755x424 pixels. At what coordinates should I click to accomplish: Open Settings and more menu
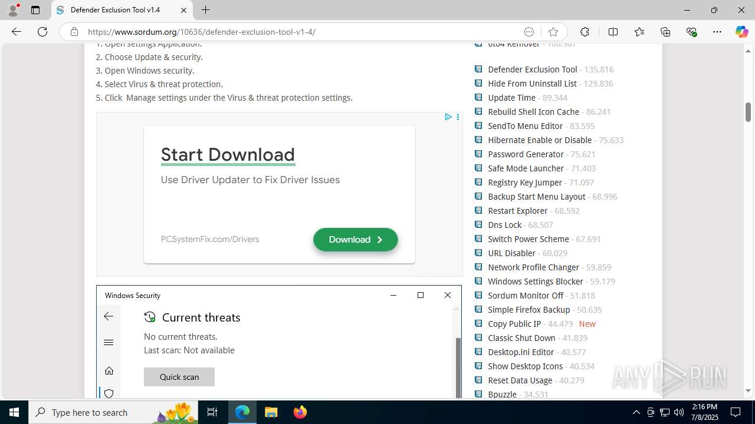click(x=717, y=32)
